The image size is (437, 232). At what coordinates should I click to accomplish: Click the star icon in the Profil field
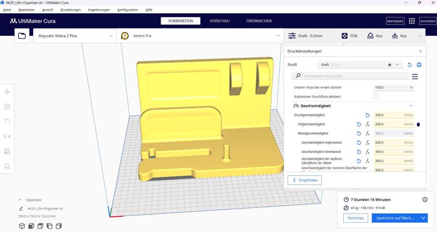coord(389,65)
